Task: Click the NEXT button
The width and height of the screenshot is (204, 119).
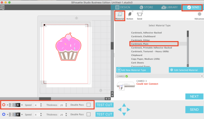Action: point(194,96)
